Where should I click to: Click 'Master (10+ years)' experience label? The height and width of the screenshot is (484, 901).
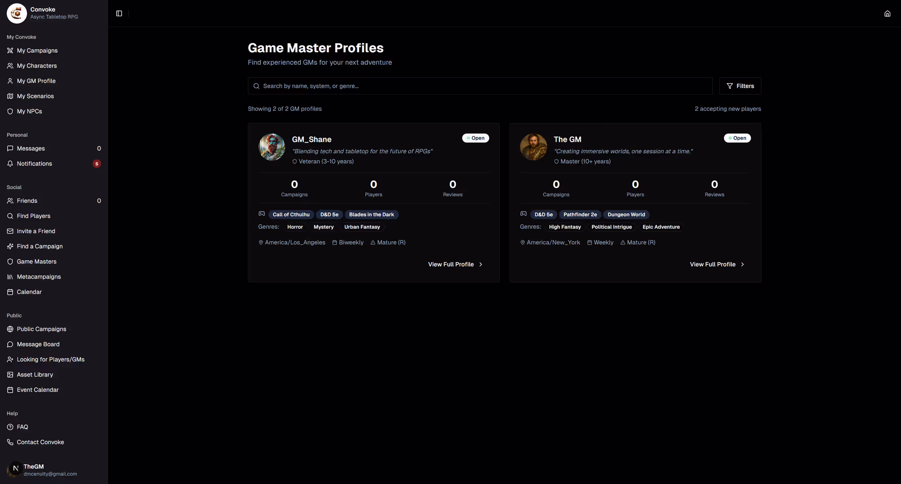pyautogui.click(x=586, y=162)
